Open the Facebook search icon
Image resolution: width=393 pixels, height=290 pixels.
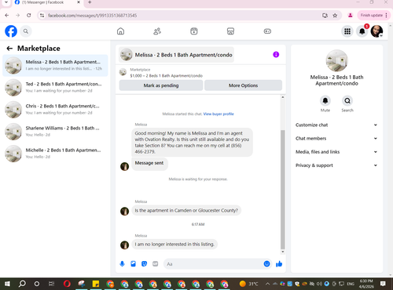pos(26,31)
